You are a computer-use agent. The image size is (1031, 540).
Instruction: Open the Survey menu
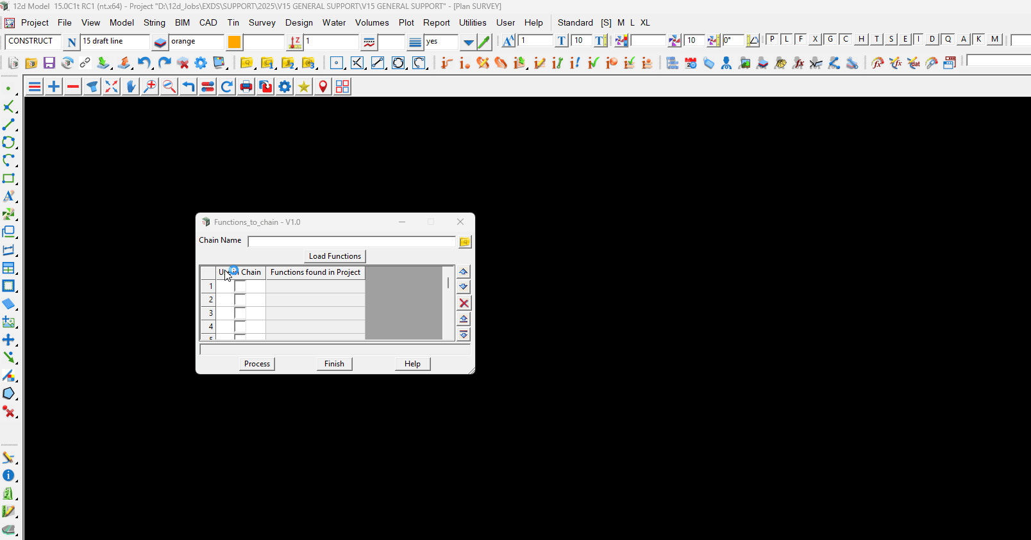[262, 22]
